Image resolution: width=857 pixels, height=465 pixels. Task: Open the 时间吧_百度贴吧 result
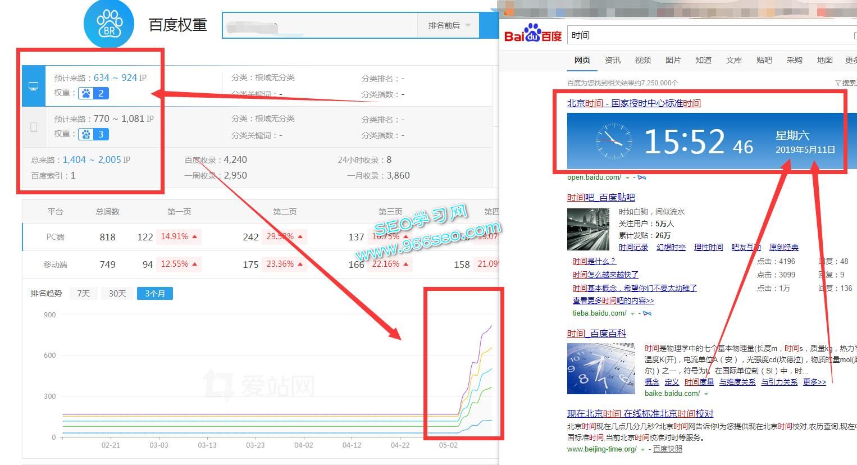pos(601,198)
